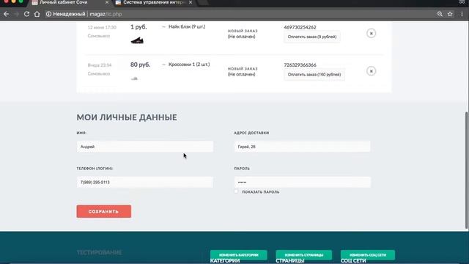Image resolution: width=469 pixels, height=264 pixels.
Task: Switch to Система управления интернет tab
Action: coord(154,2)
